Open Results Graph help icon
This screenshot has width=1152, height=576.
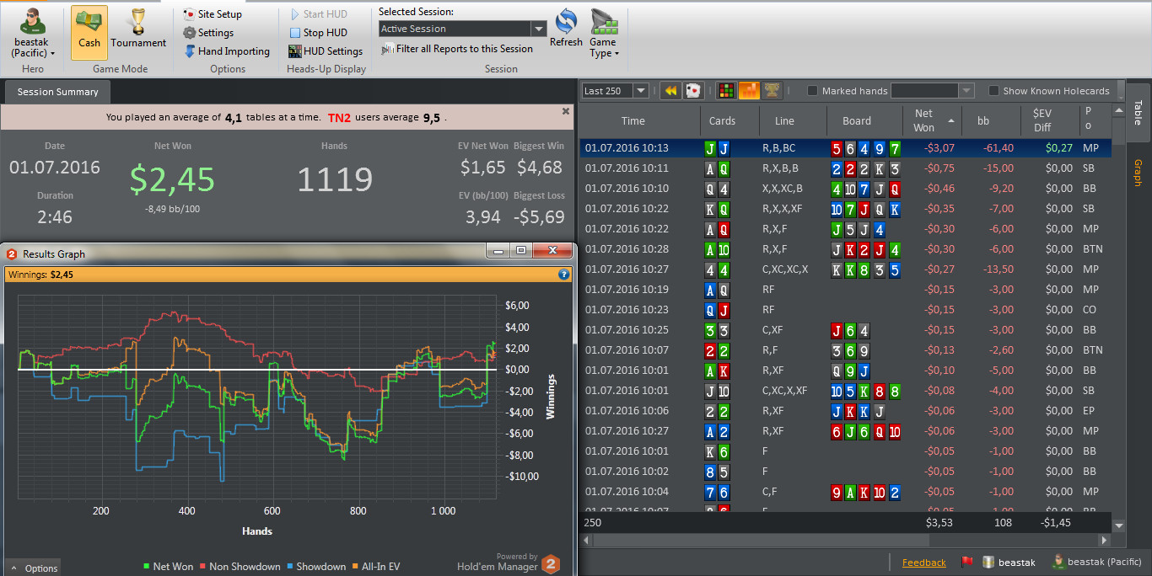pos(564,275)
